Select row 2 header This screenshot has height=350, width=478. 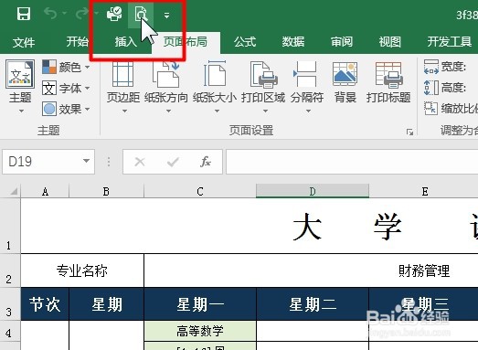[10, 270]
